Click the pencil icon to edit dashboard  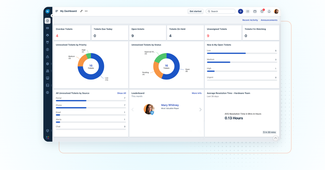(81, 11)
